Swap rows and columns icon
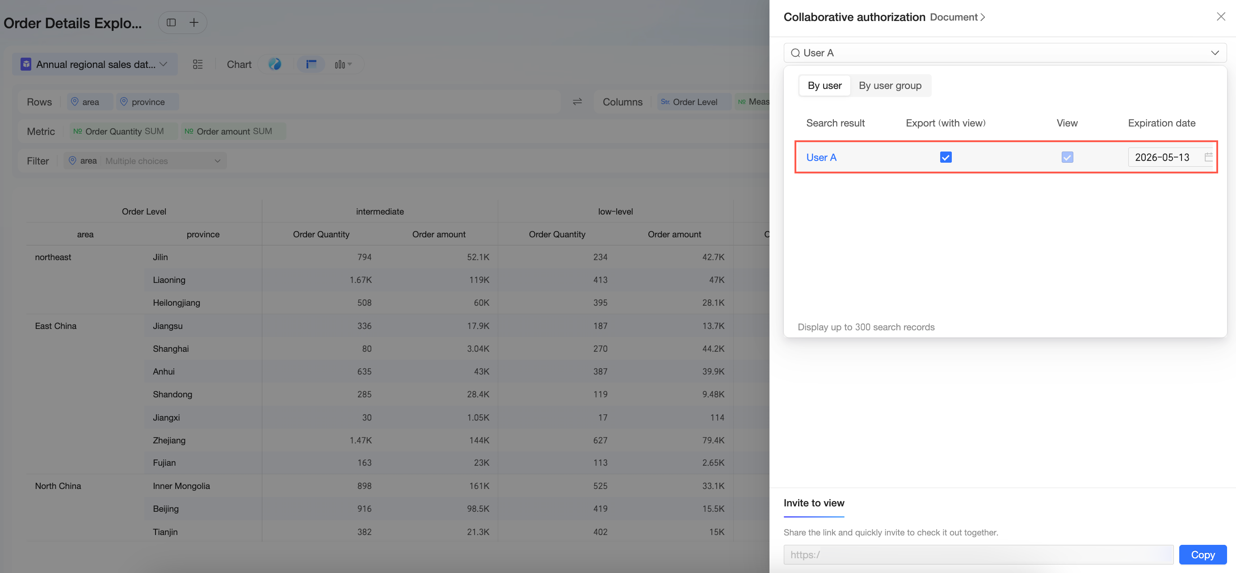 point(577,102)
